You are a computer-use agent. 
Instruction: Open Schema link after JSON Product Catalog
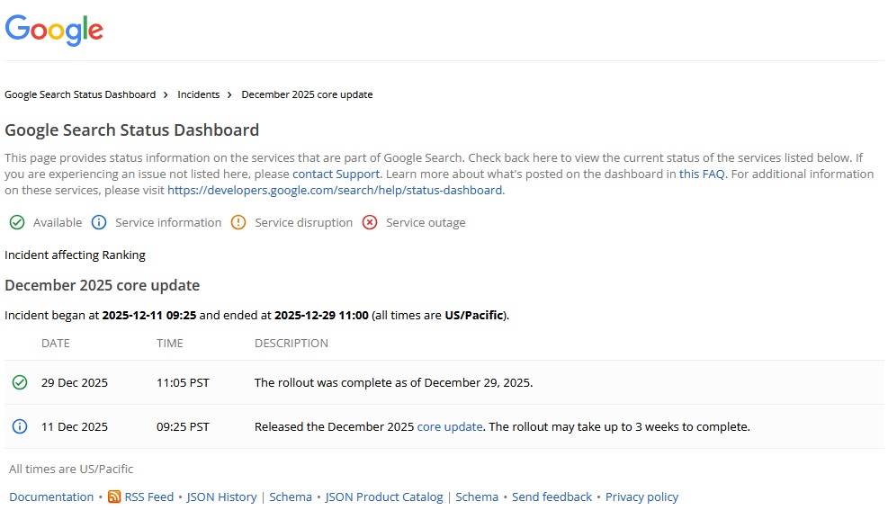coord(477,497)
